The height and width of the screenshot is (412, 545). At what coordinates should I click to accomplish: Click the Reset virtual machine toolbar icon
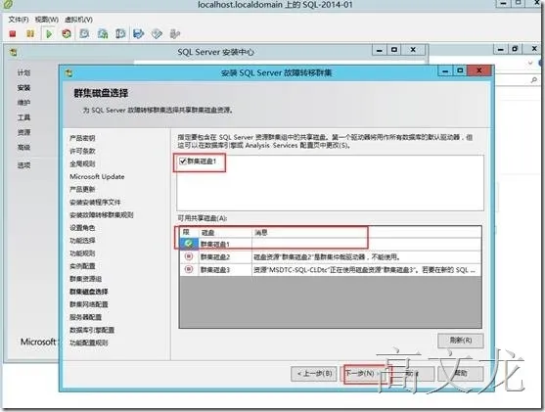[x=67, y=33]
